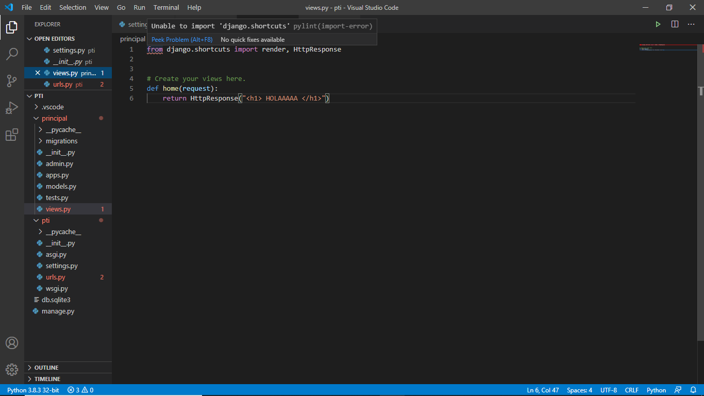Open wsgi.py file
Viewport: 704px width, 396px height.
[x=68, y=288]
